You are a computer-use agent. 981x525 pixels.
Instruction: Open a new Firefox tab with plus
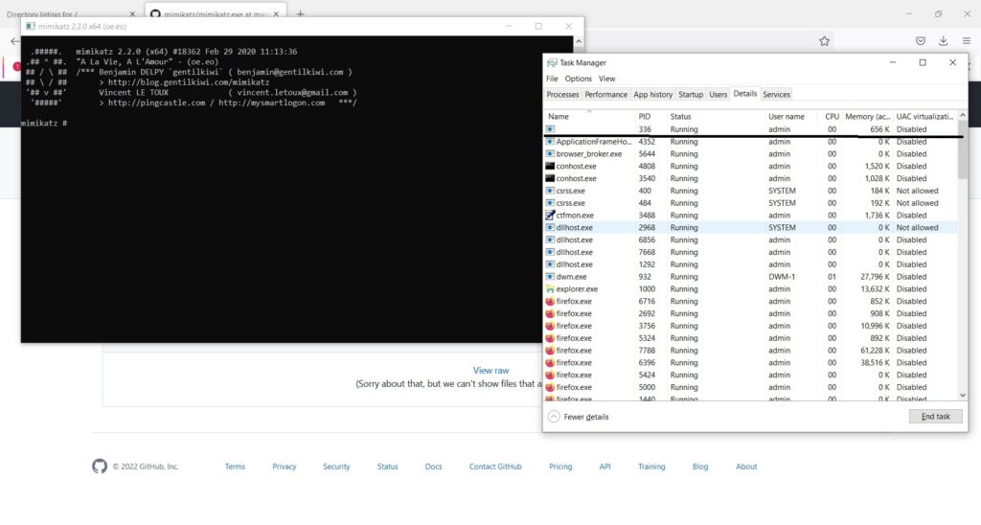coord(300,13)
